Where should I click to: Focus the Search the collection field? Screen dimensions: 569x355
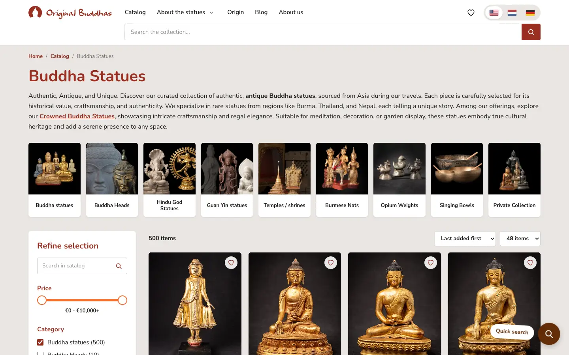pos(323,32)
